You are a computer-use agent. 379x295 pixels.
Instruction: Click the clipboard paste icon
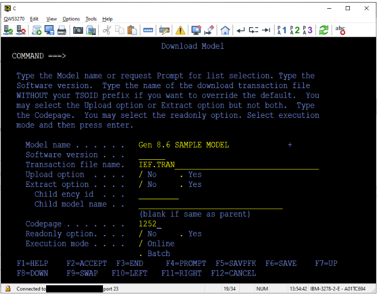tap(132, 30)
